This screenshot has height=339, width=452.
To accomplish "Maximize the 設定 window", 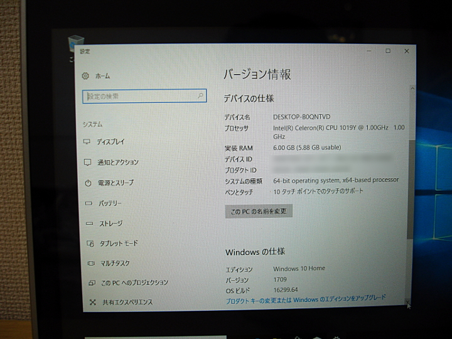I will [388, 51].
